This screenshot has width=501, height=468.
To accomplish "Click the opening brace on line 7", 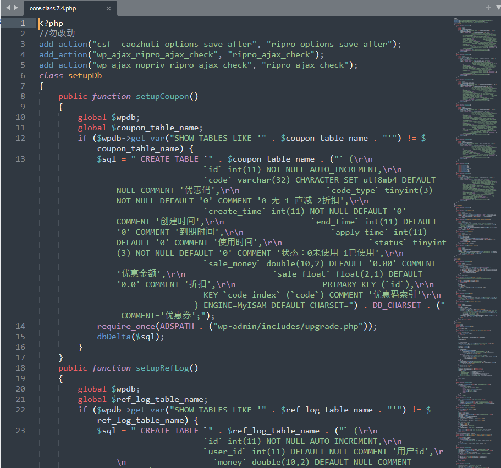I will [x=41, y=86].
